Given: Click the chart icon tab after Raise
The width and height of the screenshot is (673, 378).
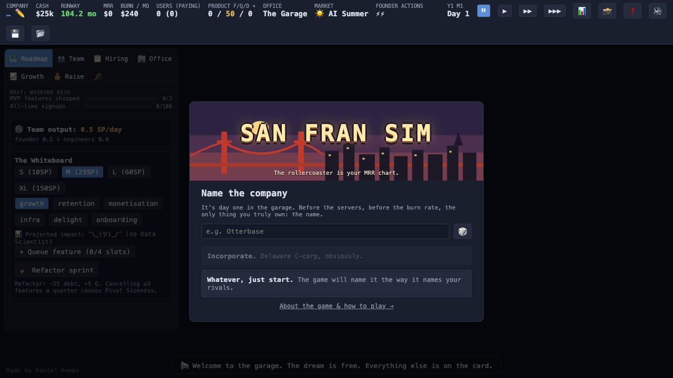Looking at the screenshot, I should click(98, 77).
